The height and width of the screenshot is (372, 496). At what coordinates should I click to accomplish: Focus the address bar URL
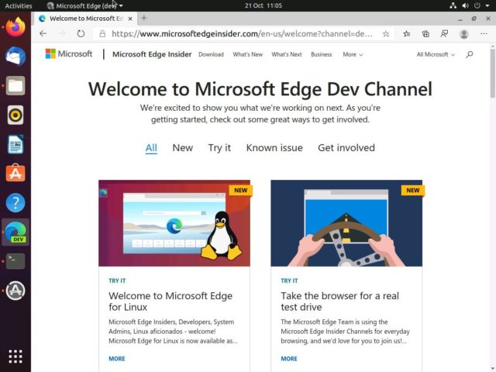pyautogui.click(x=242, y=33)
